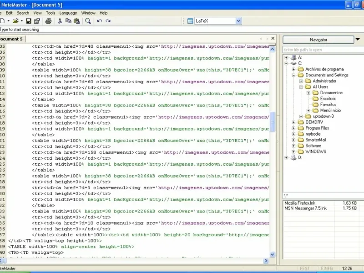
Task: Click the Redo arrow icon
Action: pos(108,21)
